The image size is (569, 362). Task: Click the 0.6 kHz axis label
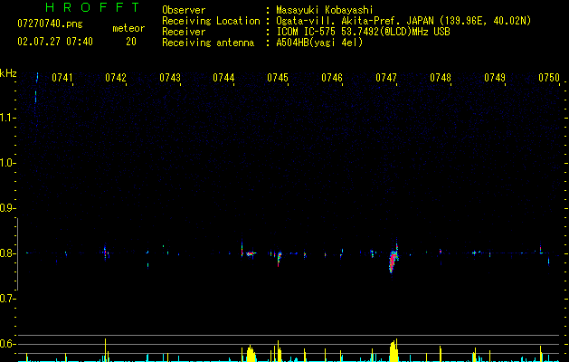coord(7,344)
